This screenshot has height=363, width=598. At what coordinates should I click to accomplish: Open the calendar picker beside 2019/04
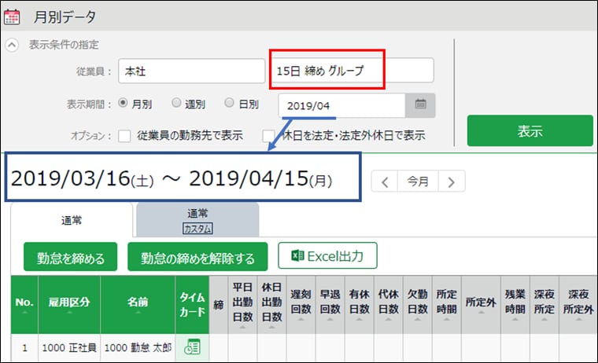point(420,105)
